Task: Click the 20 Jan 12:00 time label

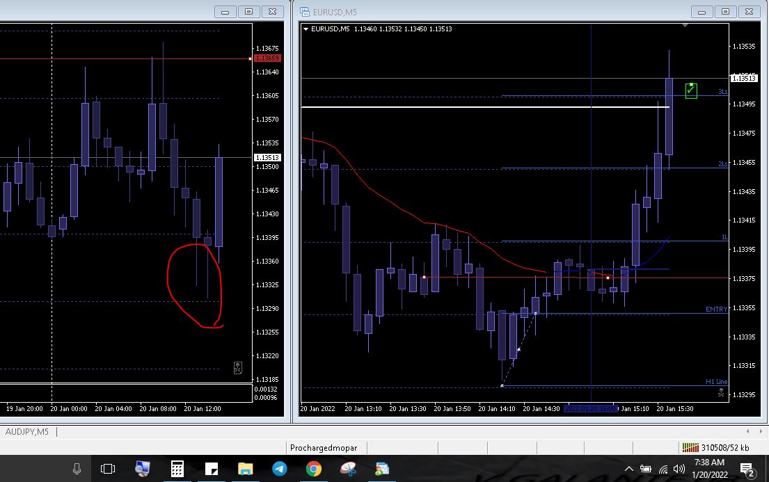Action: coord(202,408)
